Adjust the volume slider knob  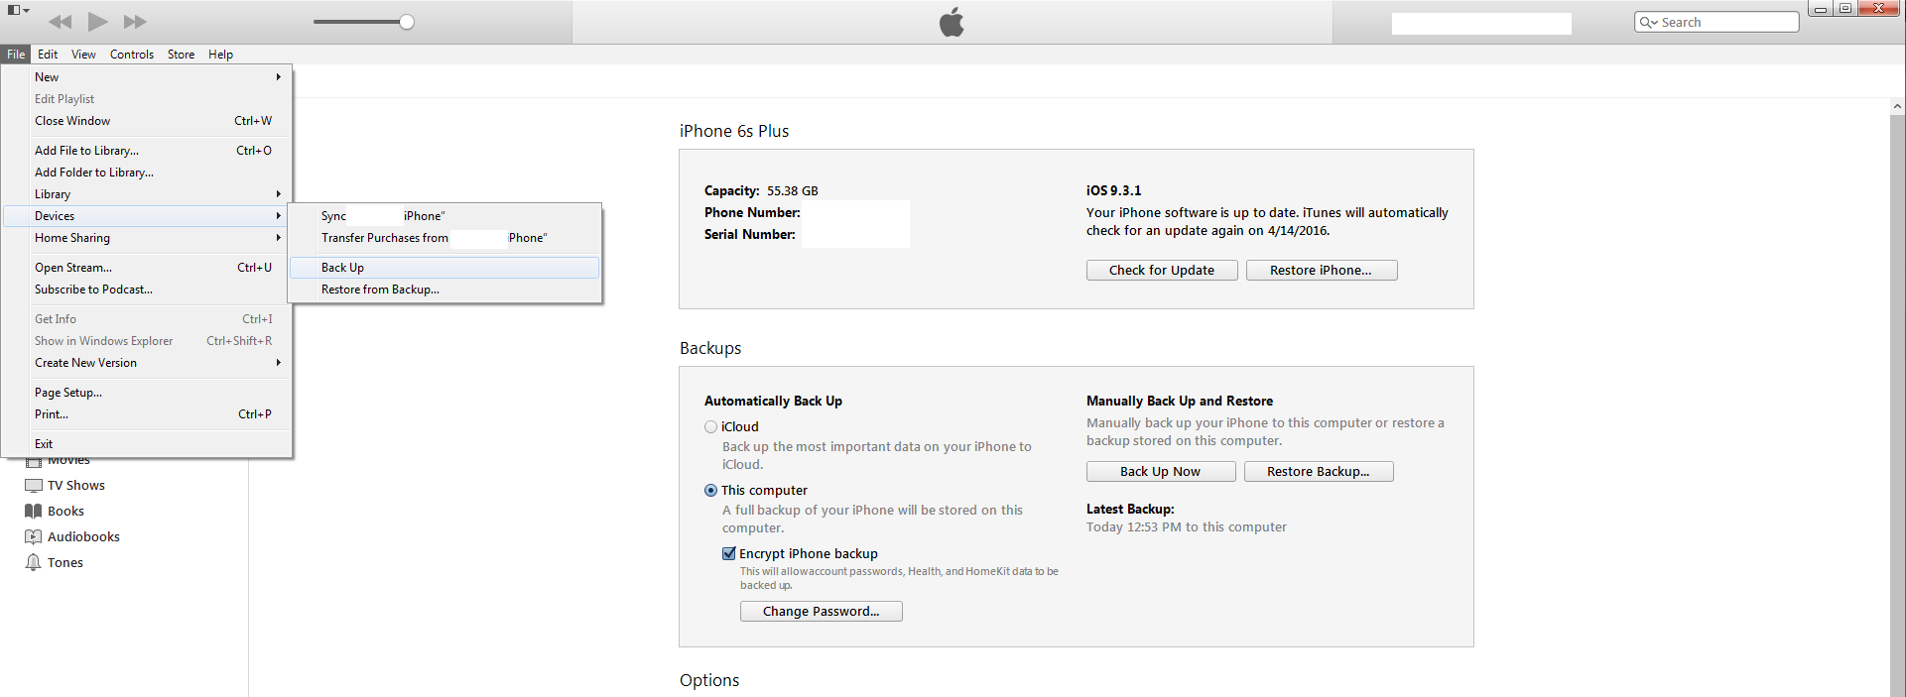[x=407, y=22]
